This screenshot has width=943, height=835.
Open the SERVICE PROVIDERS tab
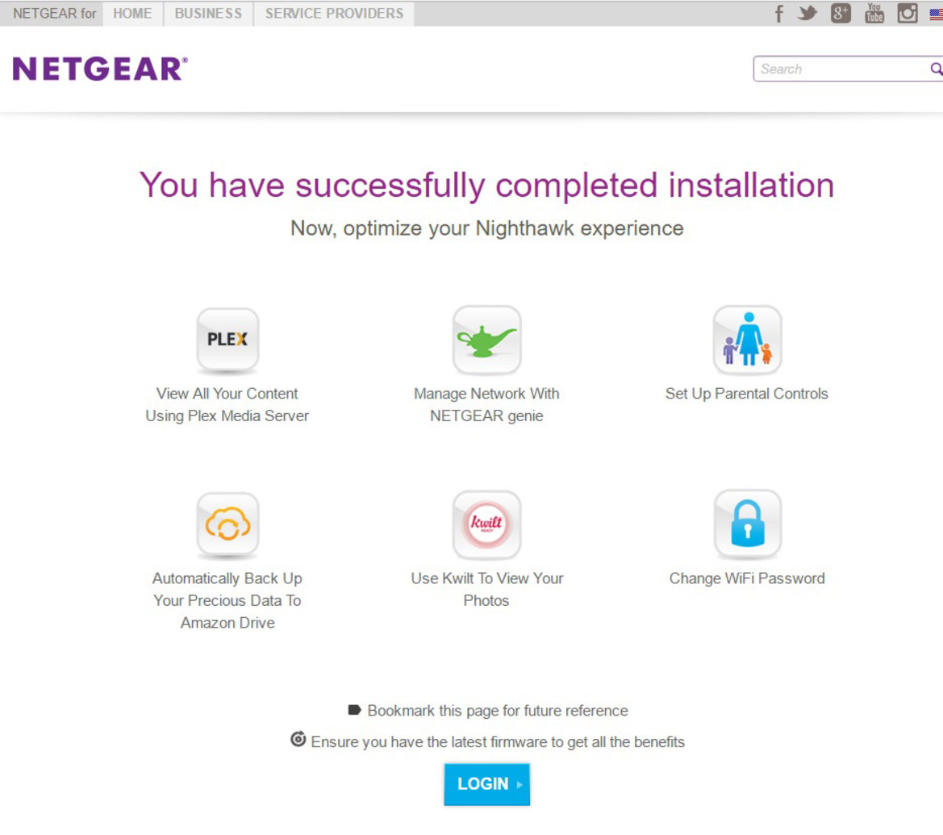(x=334, y=13)
